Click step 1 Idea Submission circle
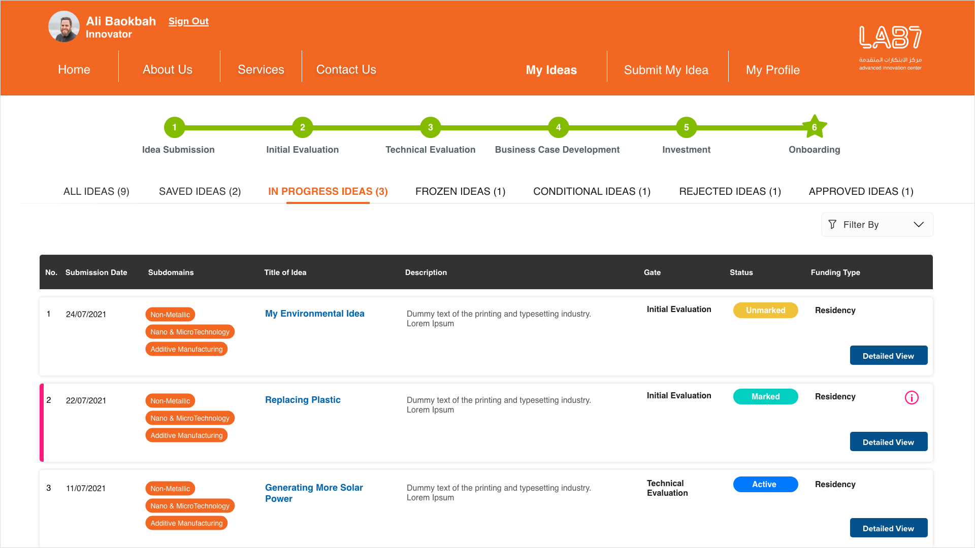The image size is (975, 548). (x=174, y=127)
